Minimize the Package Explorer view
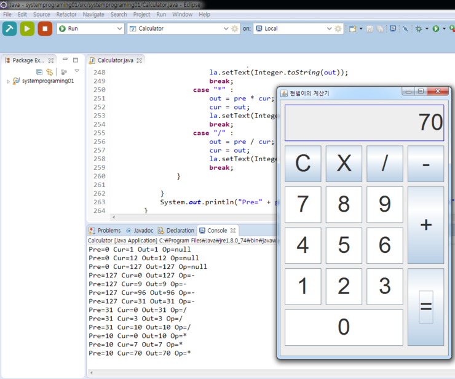This screenshot has width=455, height=379. pyautogui.click(x=65, y=59)
